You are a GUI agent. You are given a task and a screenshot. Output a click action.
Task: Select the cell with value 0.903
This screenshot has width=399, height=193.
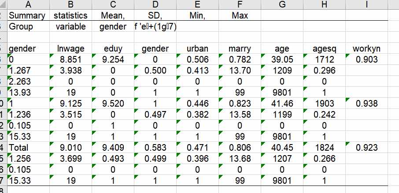[366, 59]
